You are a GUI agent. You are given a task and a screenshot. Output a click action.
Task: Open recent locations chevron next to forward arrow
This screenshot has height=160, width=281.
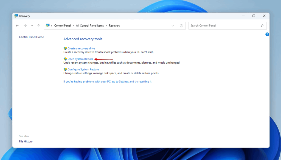pos(32,25)
